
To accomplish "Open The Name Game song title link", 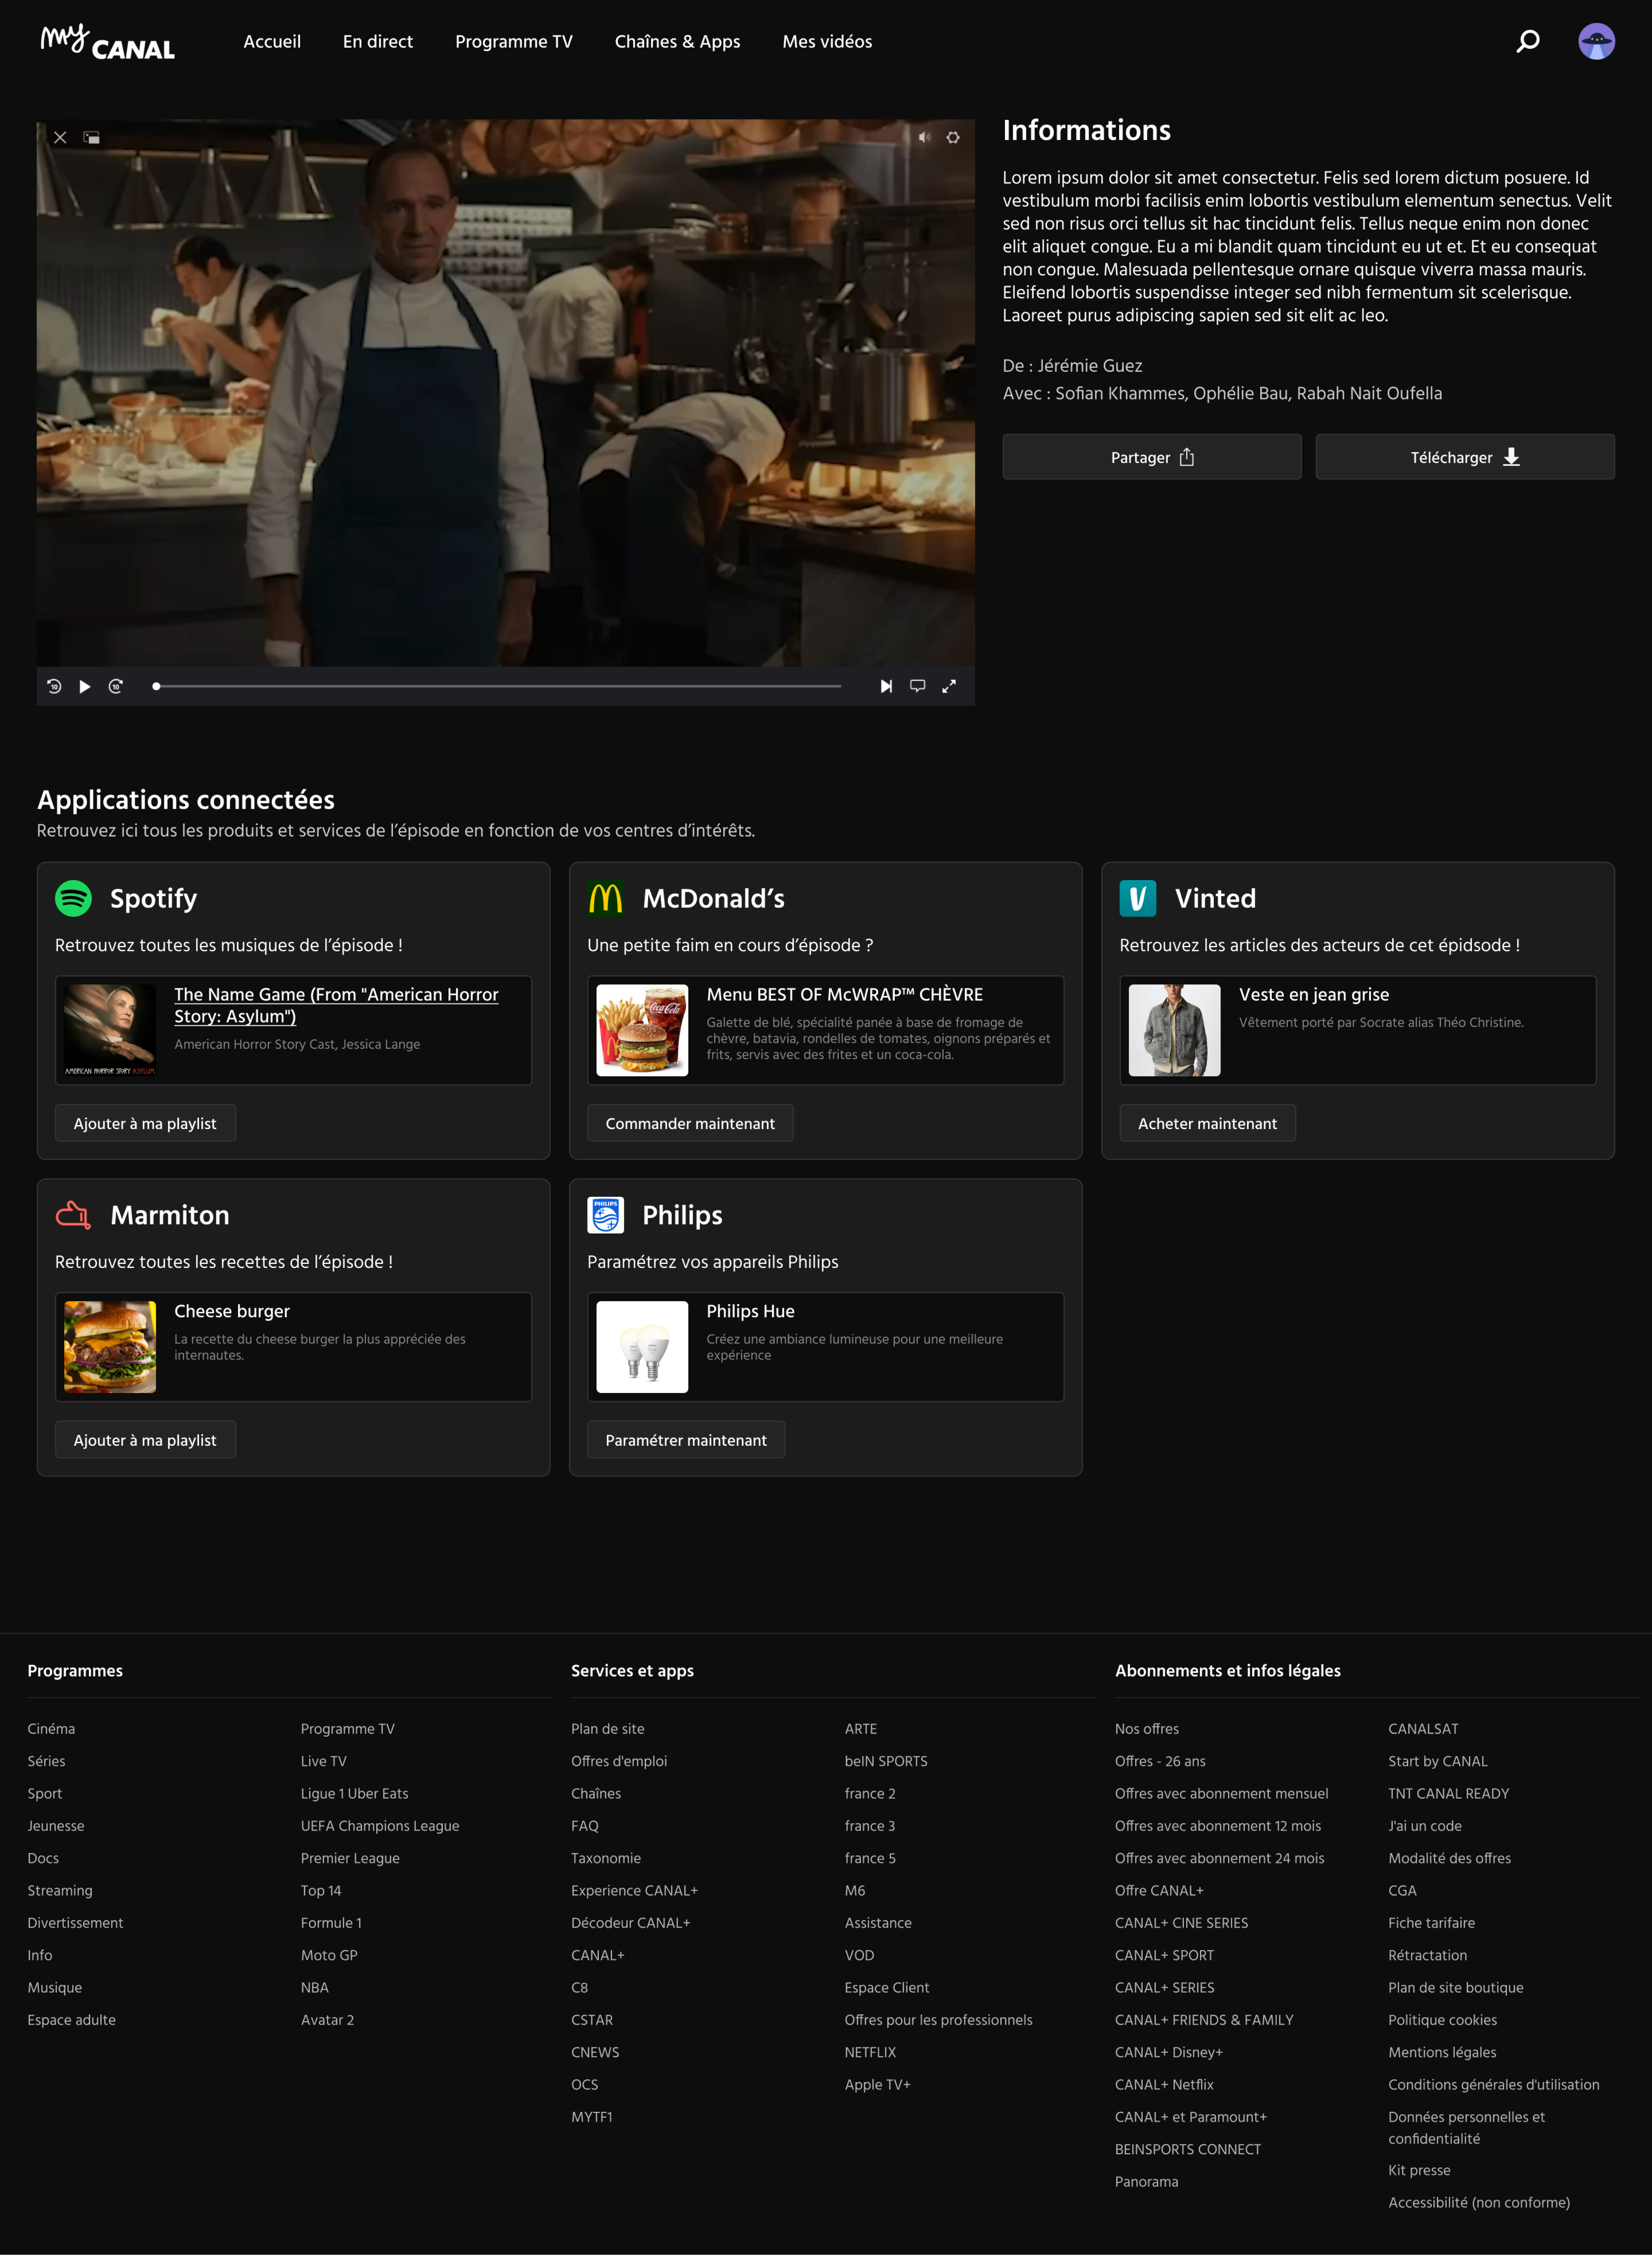I will (336, 1005).
